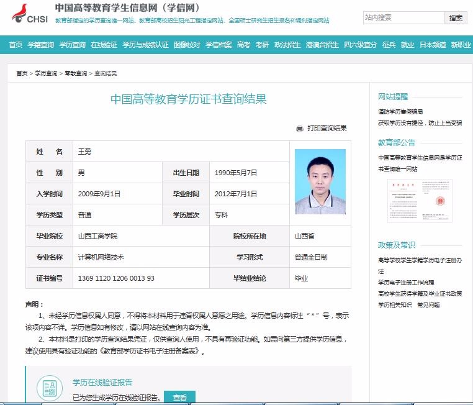The image size is (473, 405).
Task: Click the name value 王勇
Action: coord(84,152)
